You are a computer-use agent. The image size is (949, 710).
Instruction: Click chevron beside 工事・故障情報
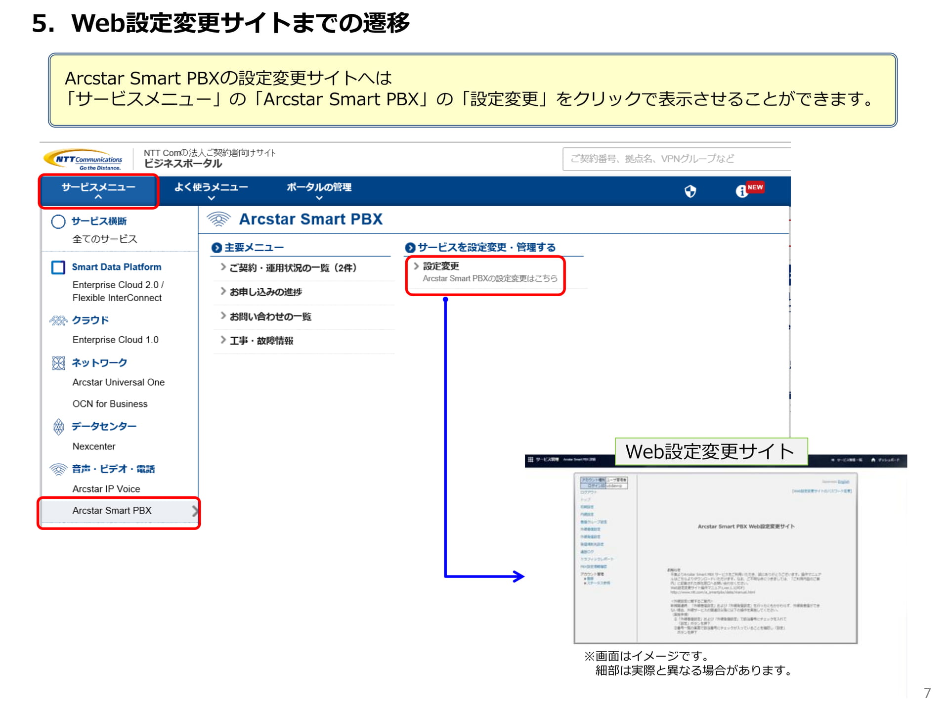tap(223, 340)
